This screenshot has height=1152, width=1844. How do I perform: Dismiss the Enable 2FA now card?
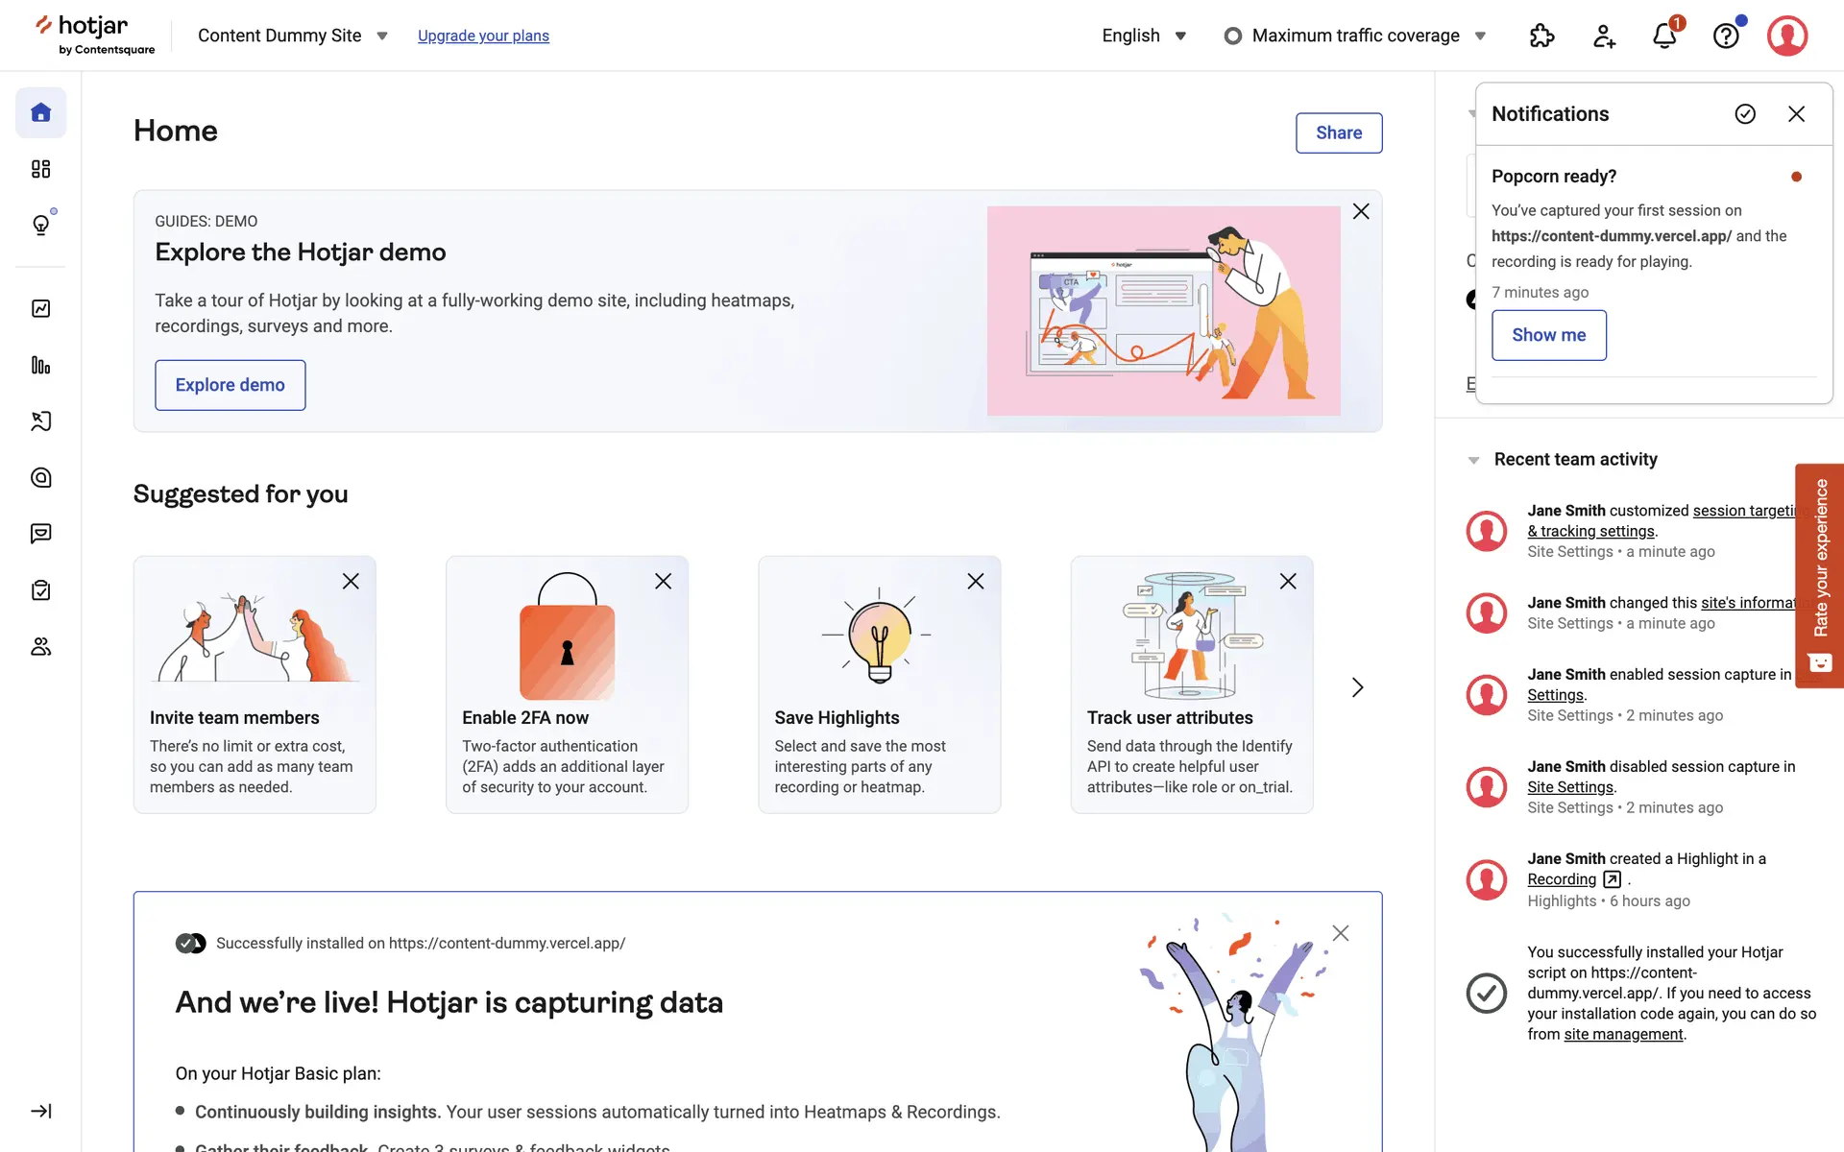pos(663,581)
